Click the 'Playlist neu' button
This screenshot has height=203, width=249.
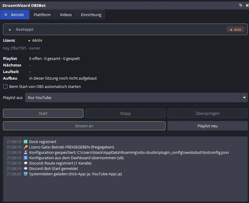(x=207, y=126)
